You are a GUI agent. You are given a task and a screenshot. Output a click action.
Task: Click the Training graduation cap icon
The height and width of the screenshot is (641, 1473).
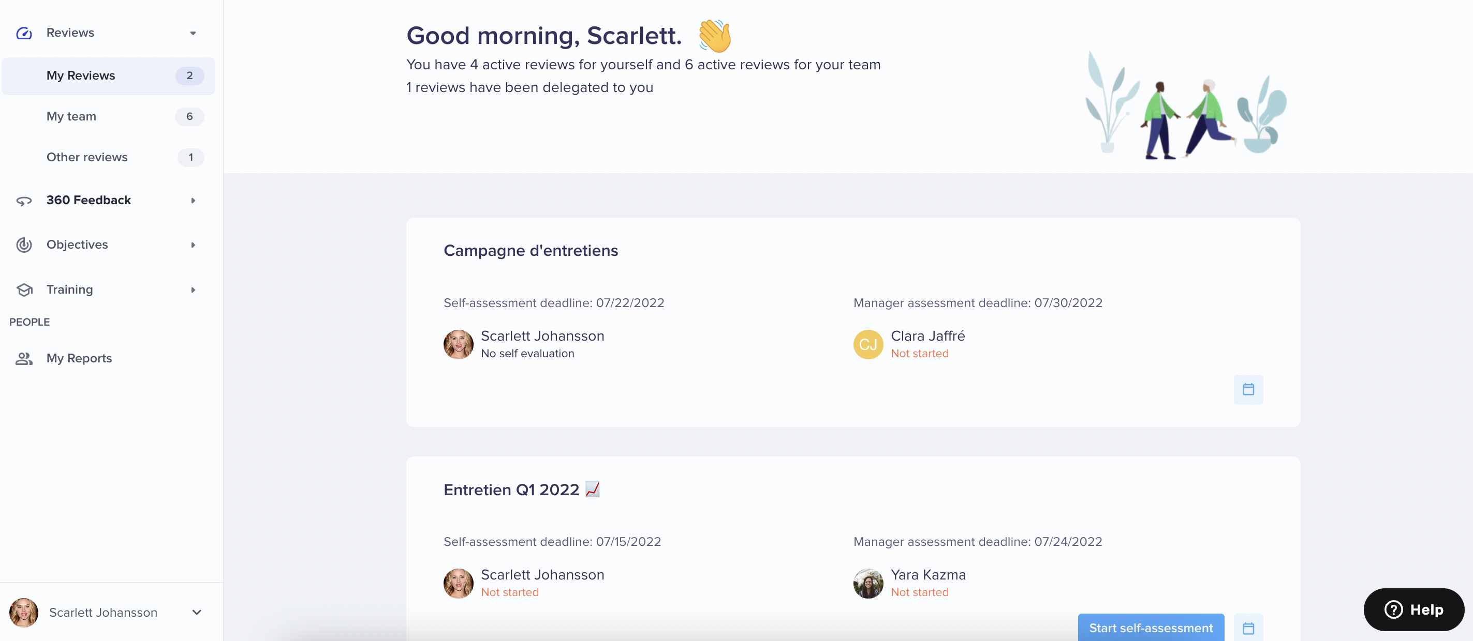tap(24, 289)
